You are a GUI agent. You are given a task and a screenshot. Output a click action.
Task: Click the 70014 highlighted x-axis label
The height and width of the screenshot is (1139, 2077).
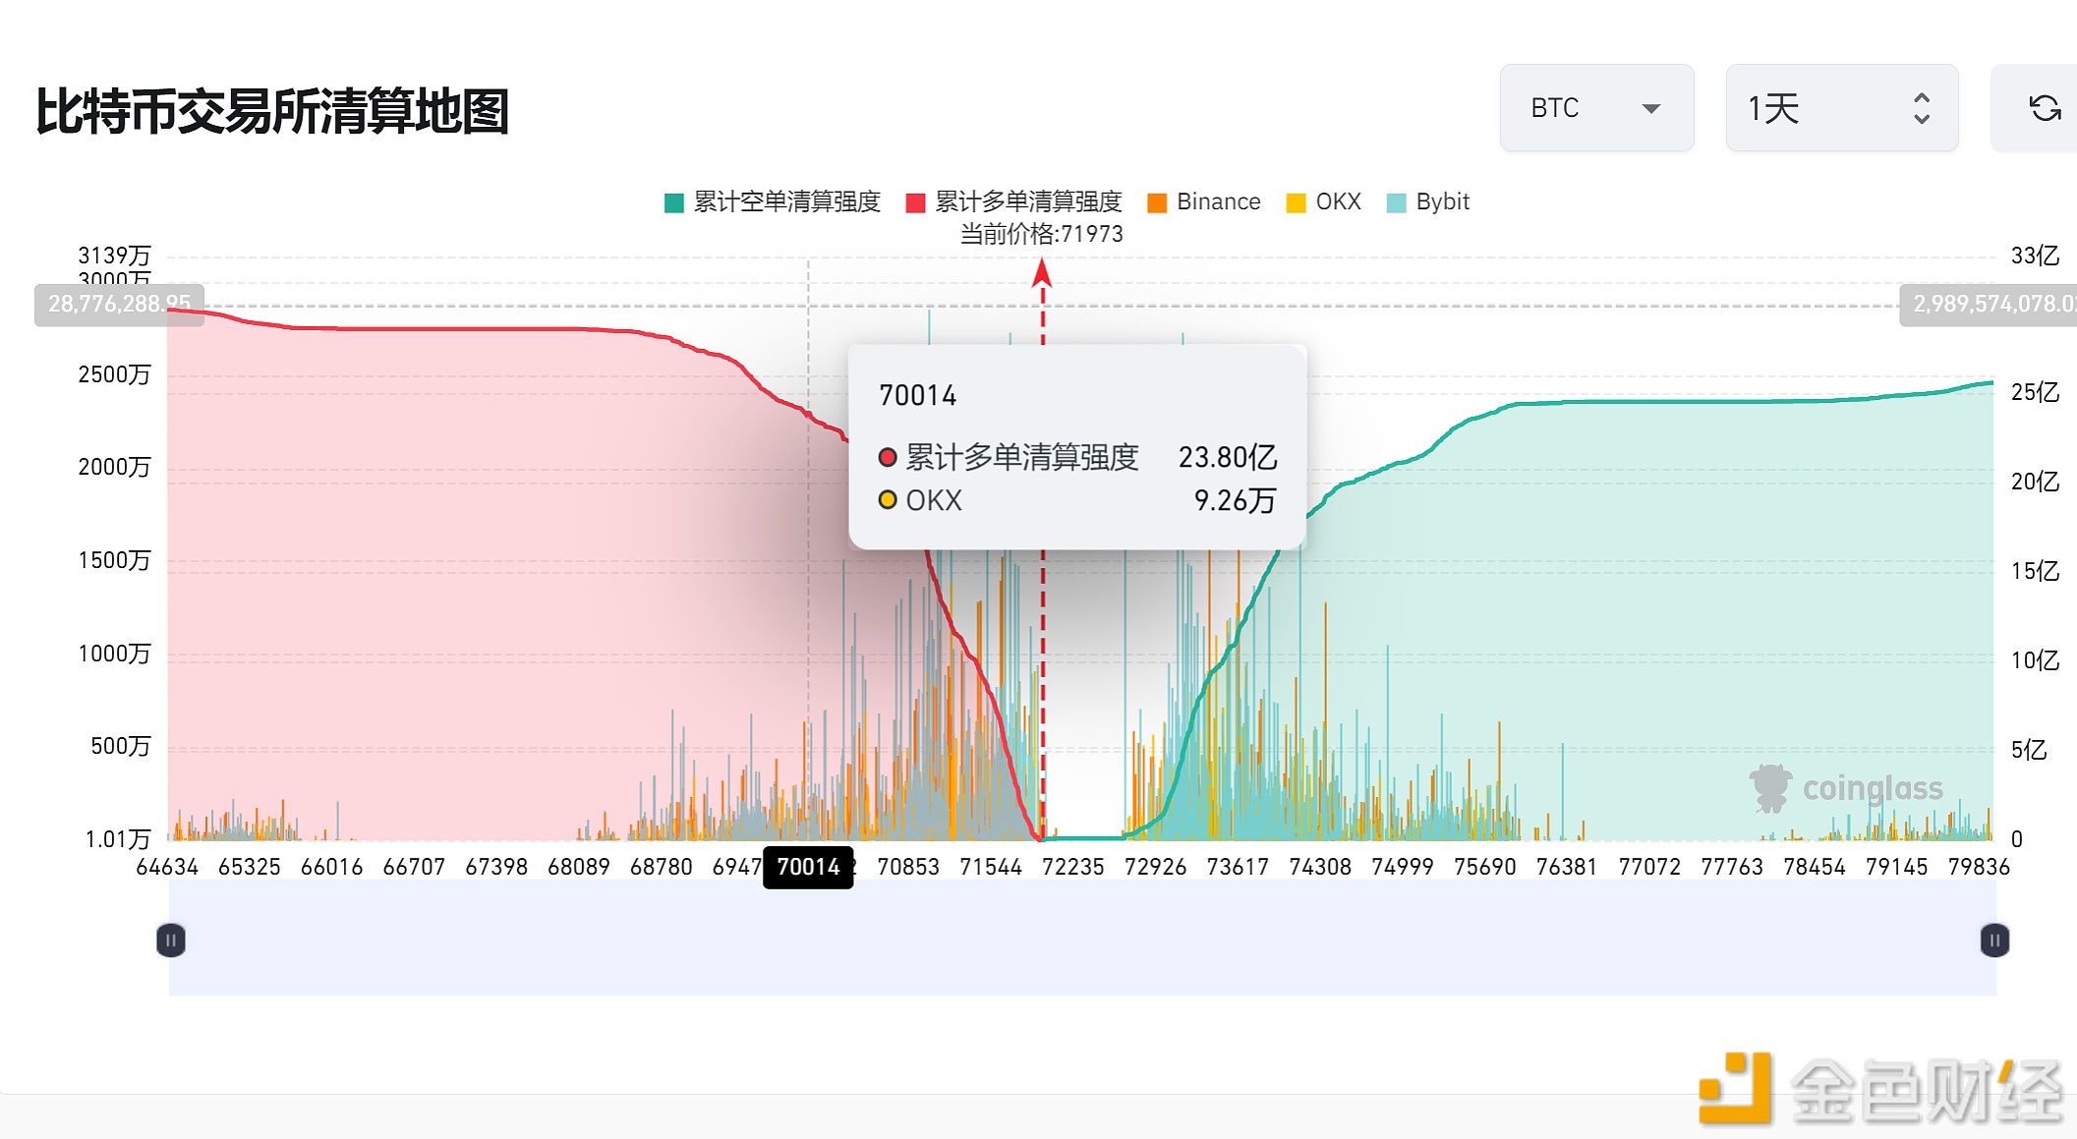click(808, 867)
